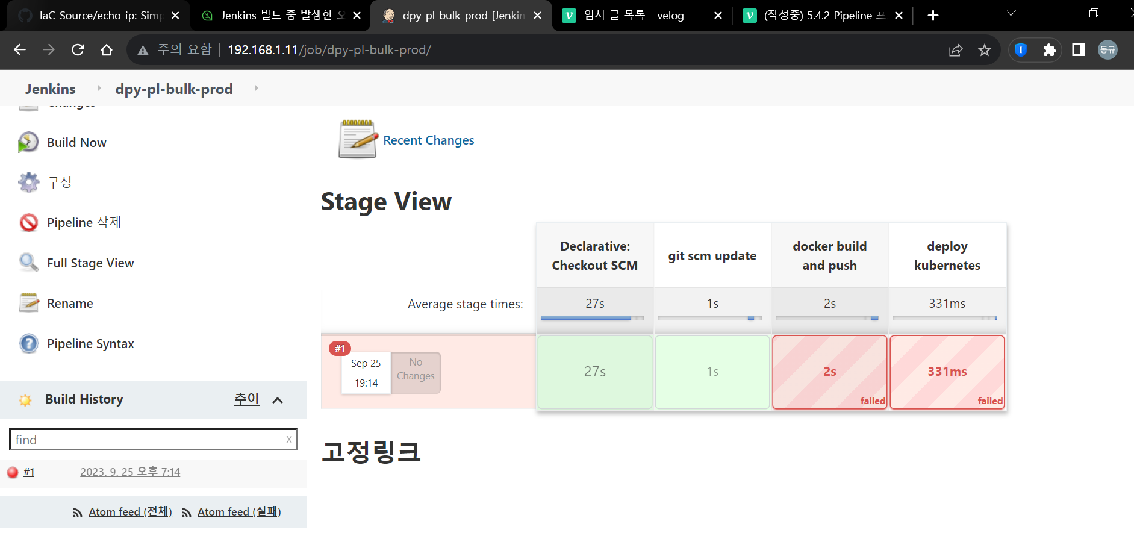Click the dpy-pl-bulk-prod breadcrumb link

click(x=174, y=89)
